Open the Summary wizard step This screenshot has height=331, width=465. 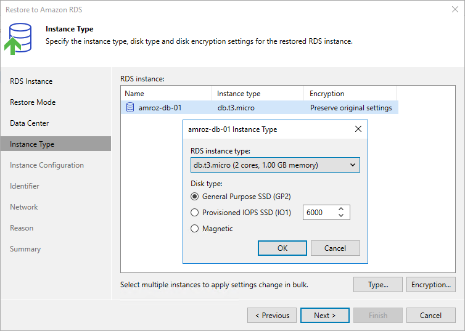click(x=25, y=249)
